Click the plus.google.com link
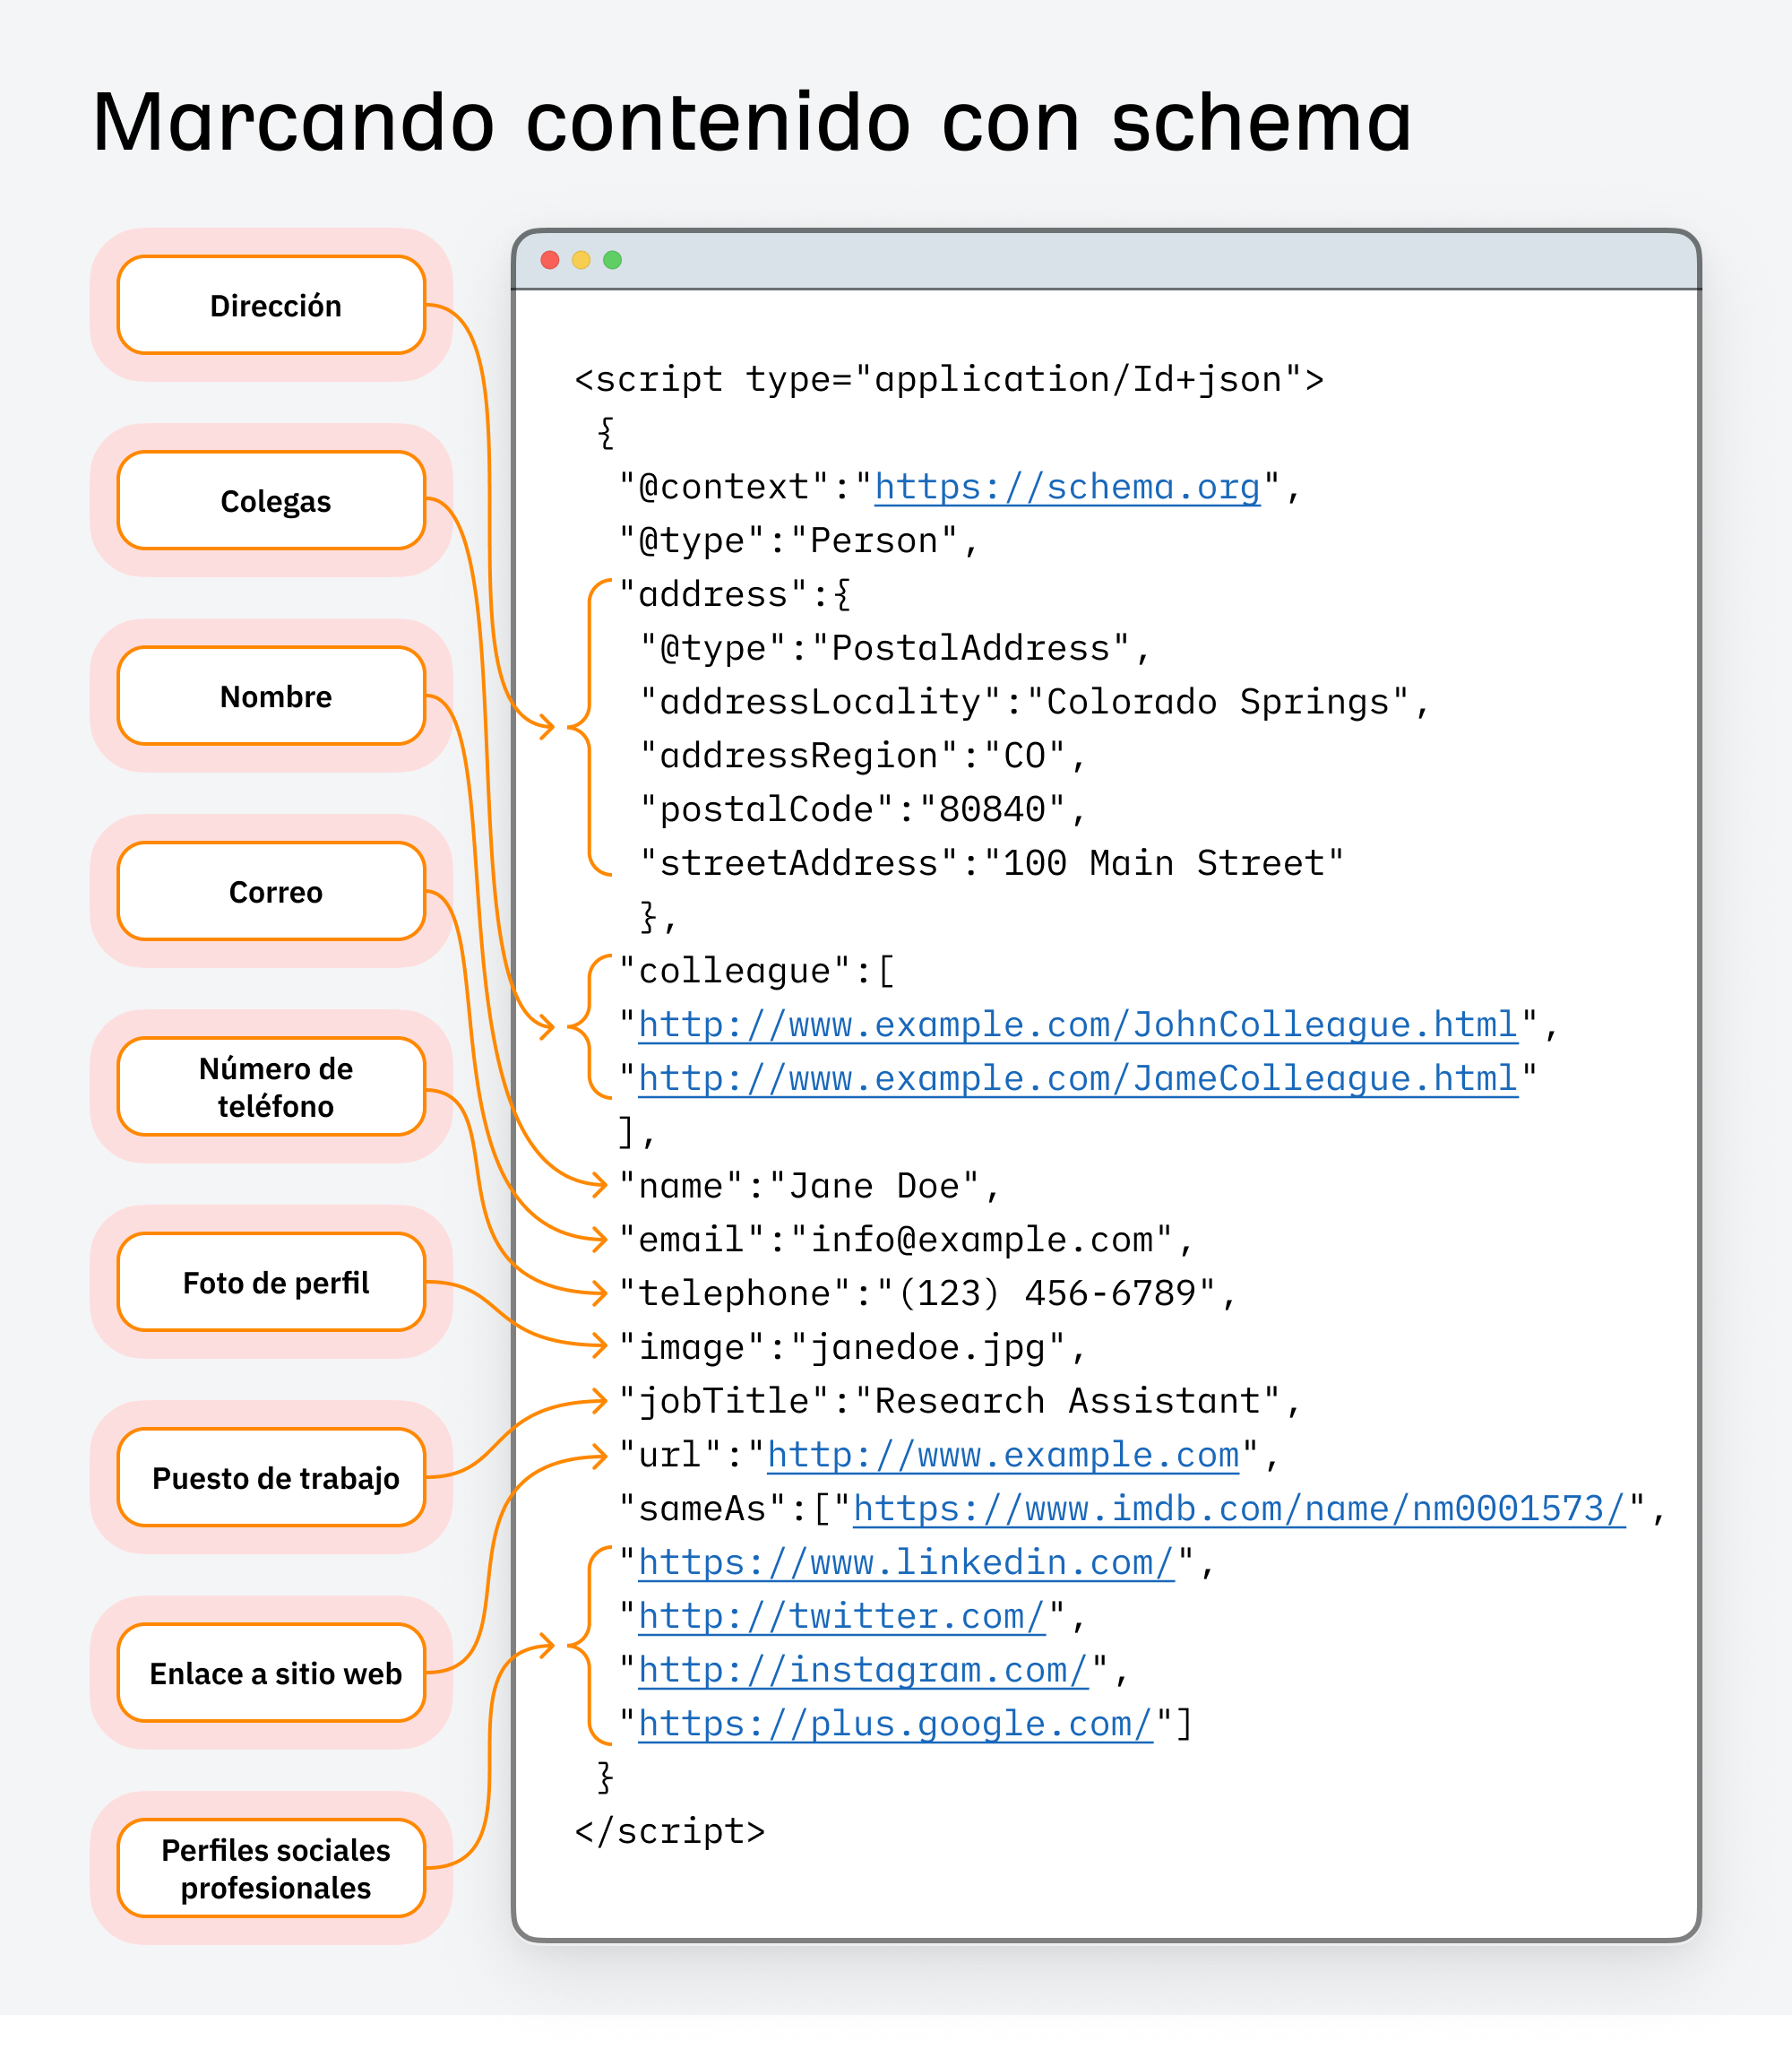This screenshot has width=1792, height=2058. (x=893, y=1724)
